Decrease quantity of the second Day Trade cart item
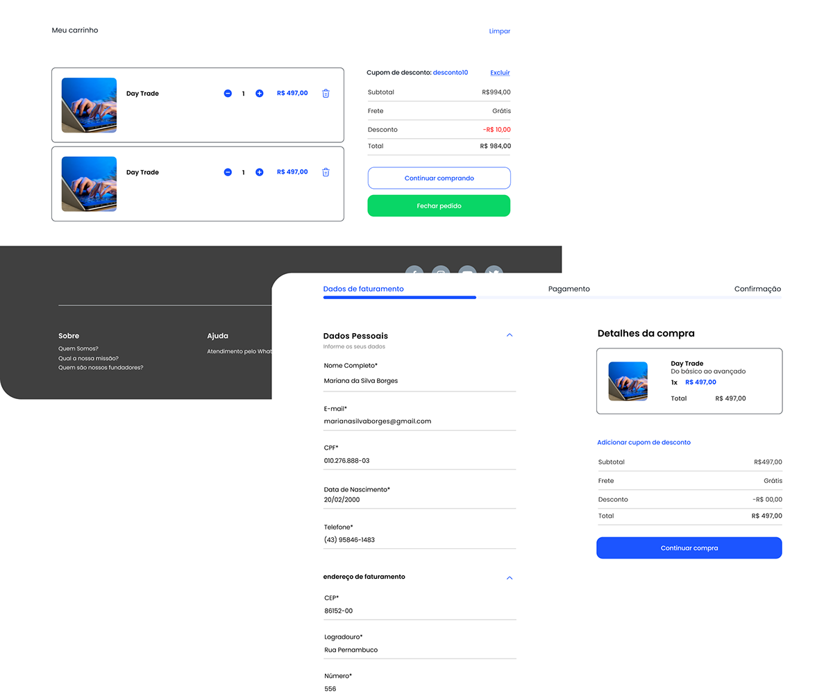833x694 pixels. click(x=228, y=172)
